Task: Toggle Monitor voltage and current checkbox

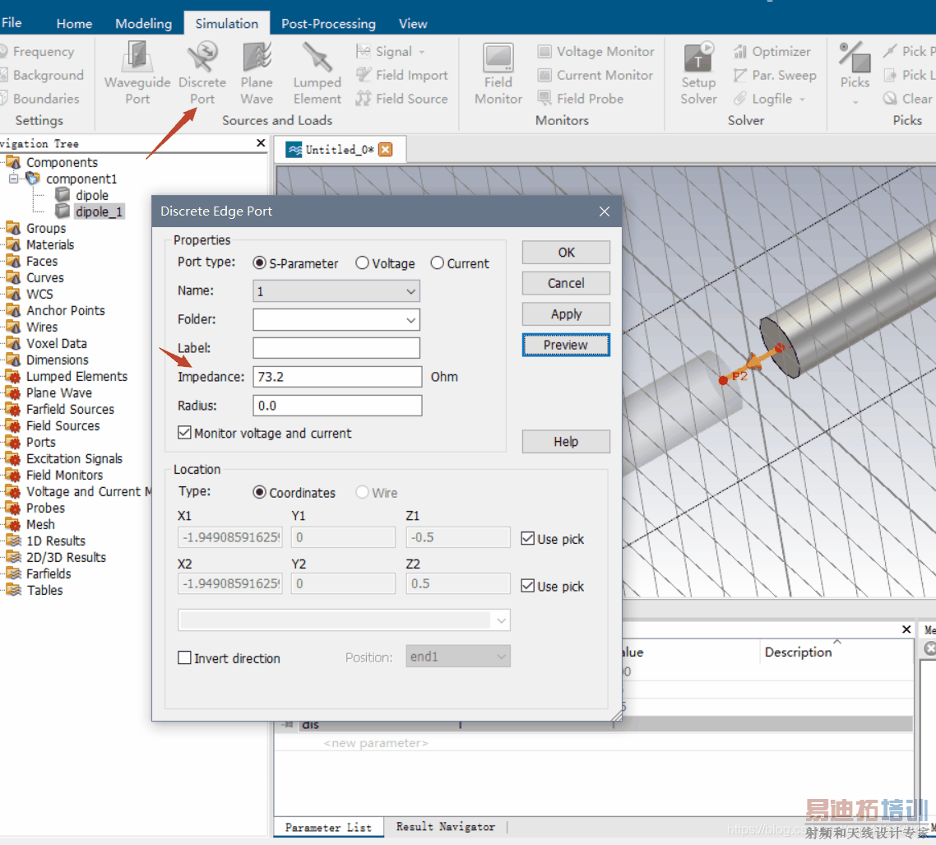Action: pyautogui.click(x=184, y=432)
